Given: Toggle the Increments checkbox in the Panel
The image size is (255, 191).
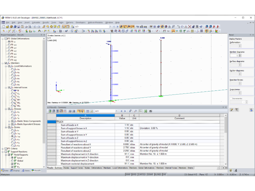Looking at the screenshot, I should (231, 99).
